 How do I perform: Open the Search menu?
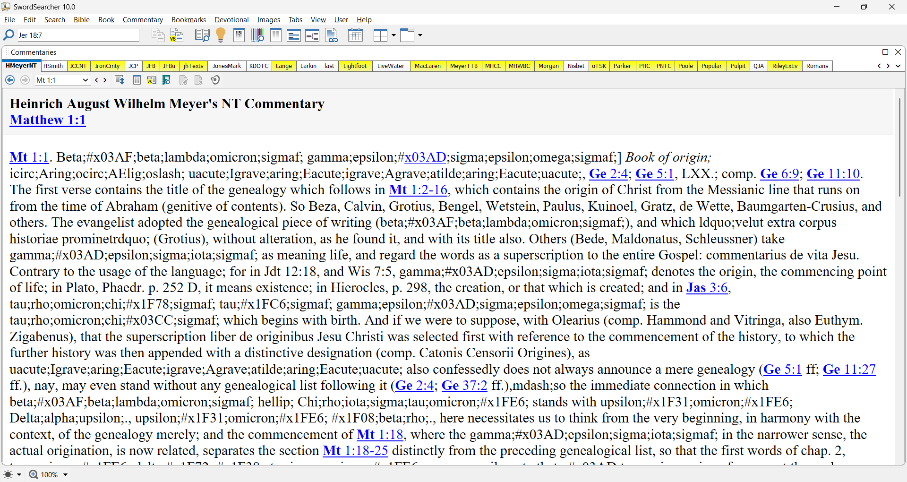coord(54,19)
